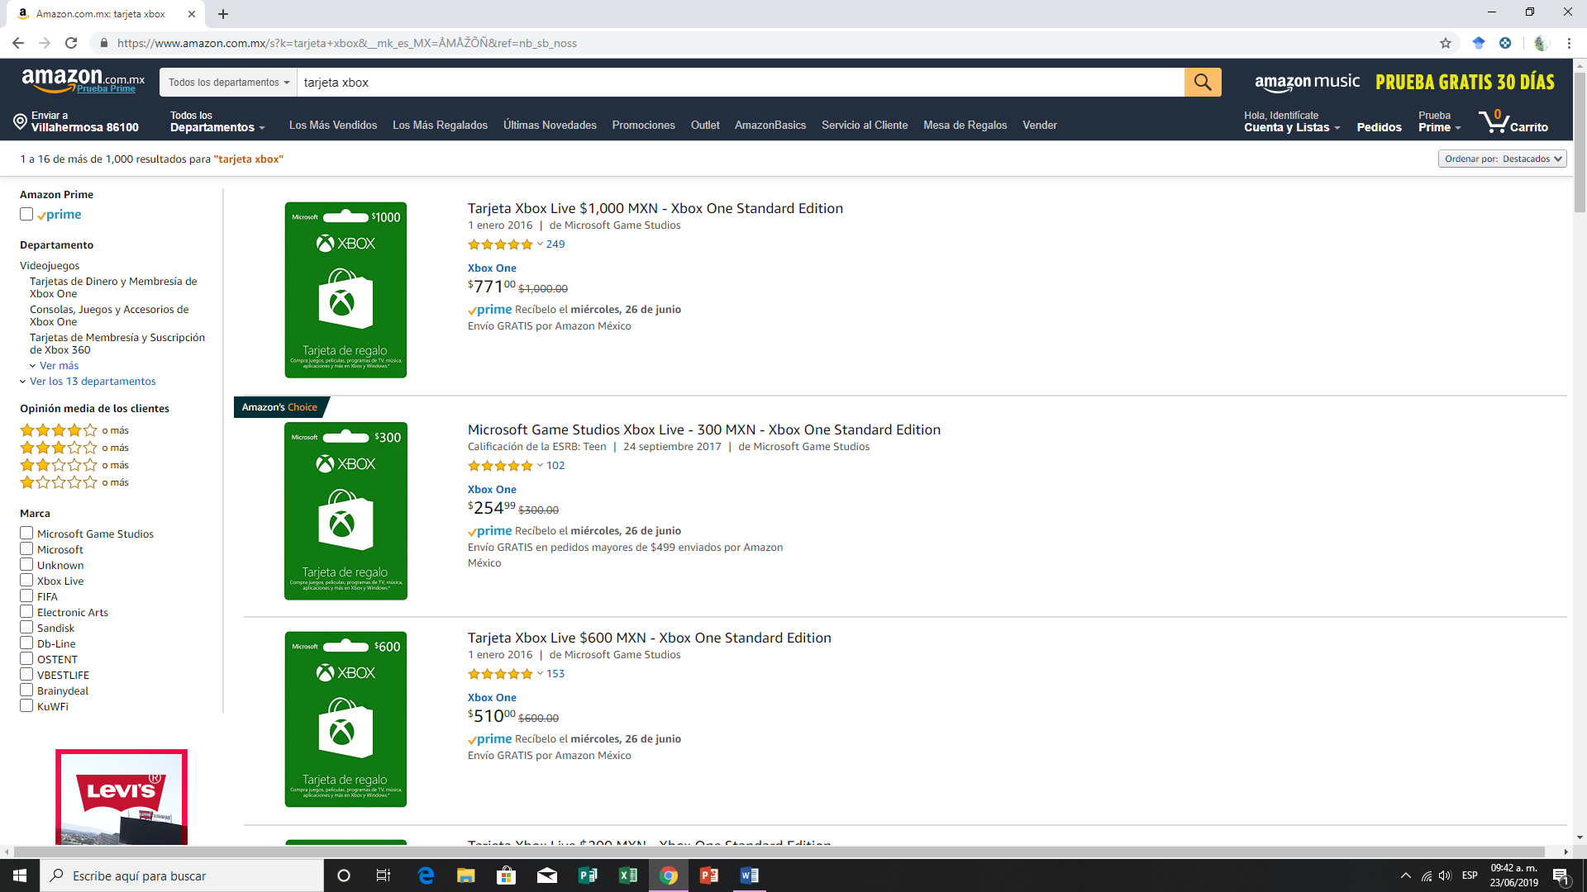Go to Los Más Regalados
This screenshot has width=1587, height=892.
tap(440, 125)
